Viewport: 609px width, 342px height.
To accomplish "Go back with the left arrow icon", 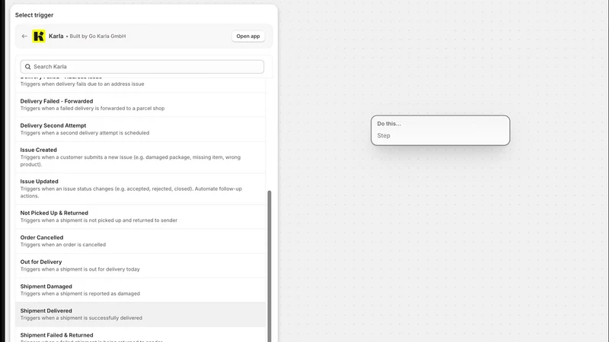I will (24, 36).
